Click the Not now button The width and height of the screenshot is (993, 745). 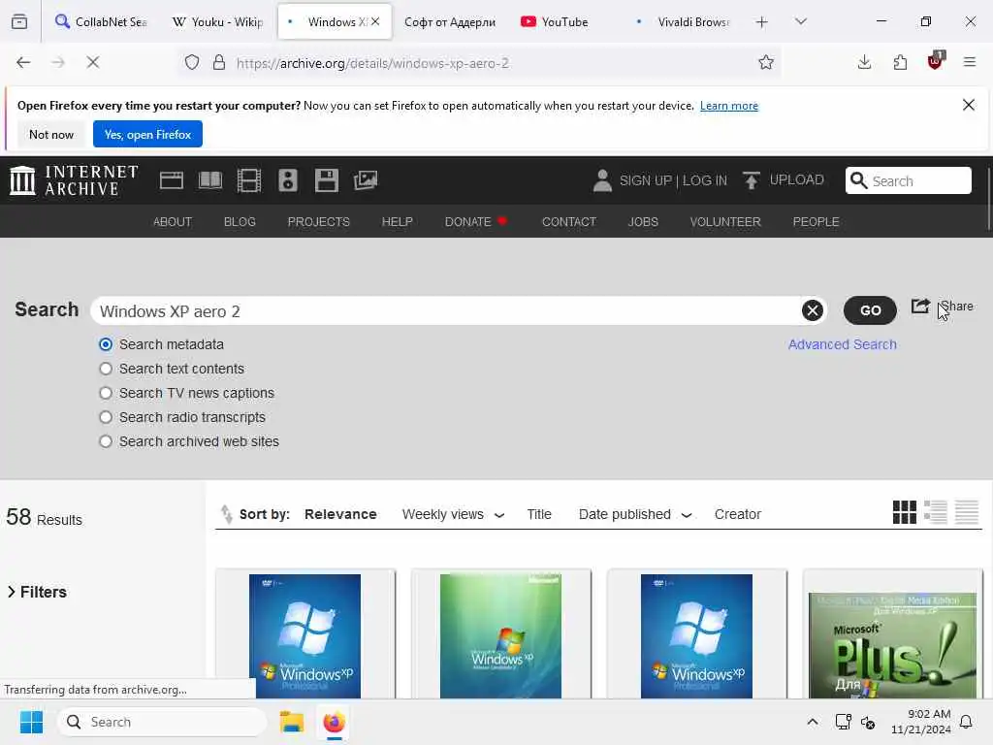(x=51, y=134)
